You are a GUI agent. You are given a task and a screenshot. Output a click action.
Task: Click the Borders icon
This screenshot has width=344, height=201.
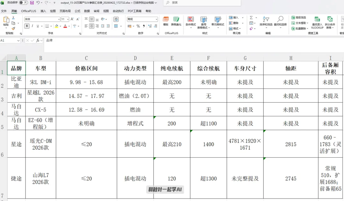(x=47, y=26)
